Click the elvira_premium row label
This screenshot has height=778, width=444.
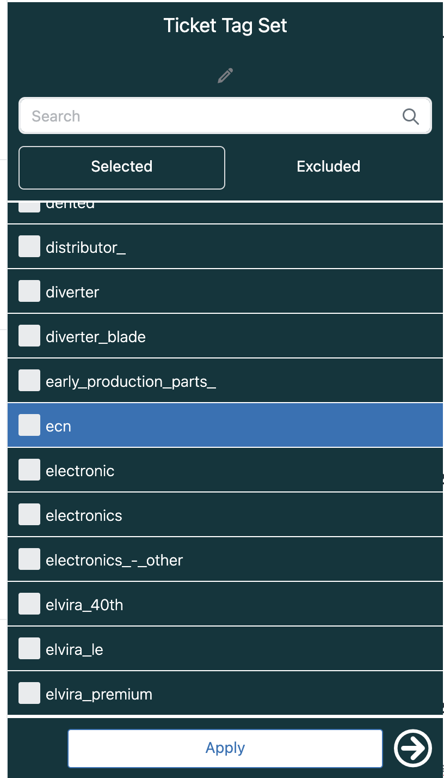[99, 695]
